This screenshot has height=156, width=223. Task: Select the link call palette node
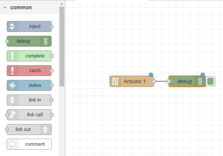[29, 115]
